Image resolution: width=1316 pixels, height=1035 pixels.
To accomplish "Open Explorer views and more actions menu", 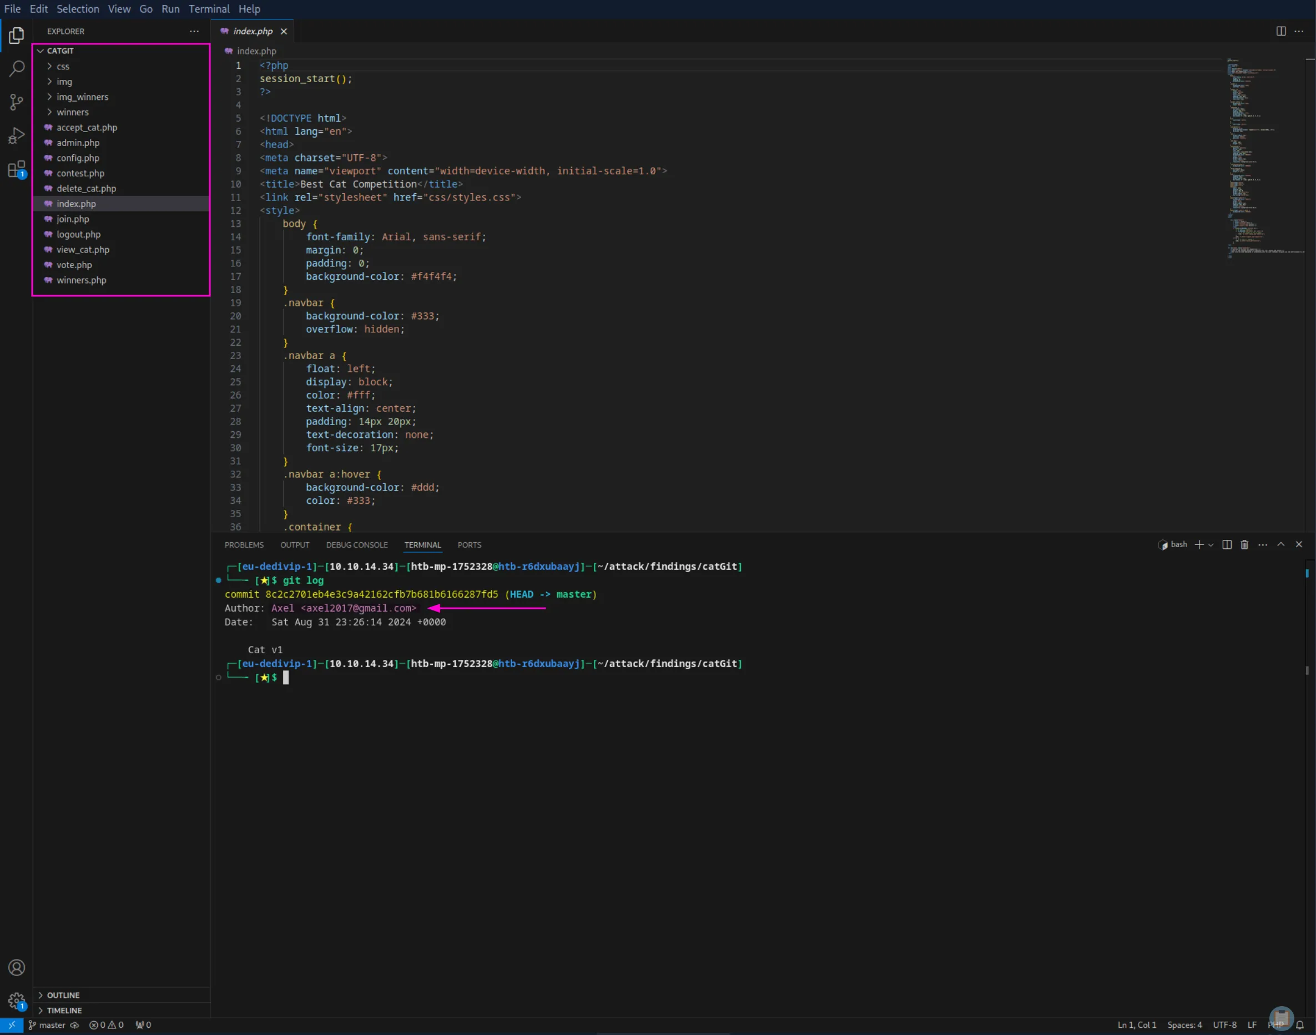I will [x=194, y=31].
